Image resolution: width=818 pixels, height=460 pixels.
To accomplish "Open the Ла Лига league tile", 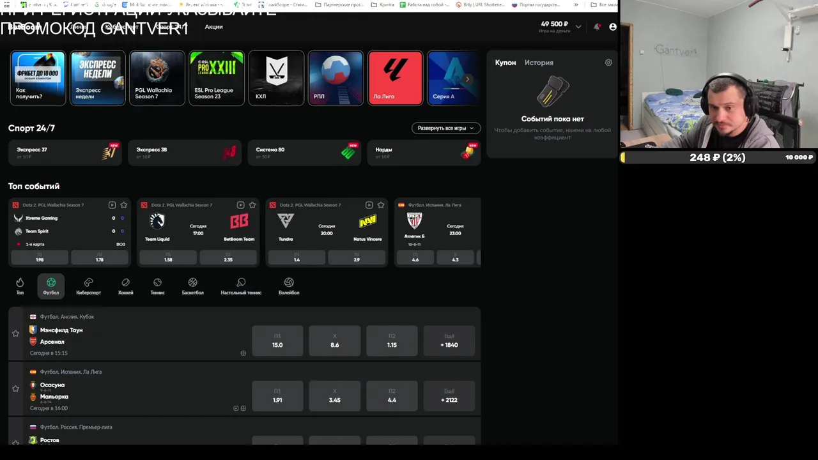I will [x=395, y=78].
